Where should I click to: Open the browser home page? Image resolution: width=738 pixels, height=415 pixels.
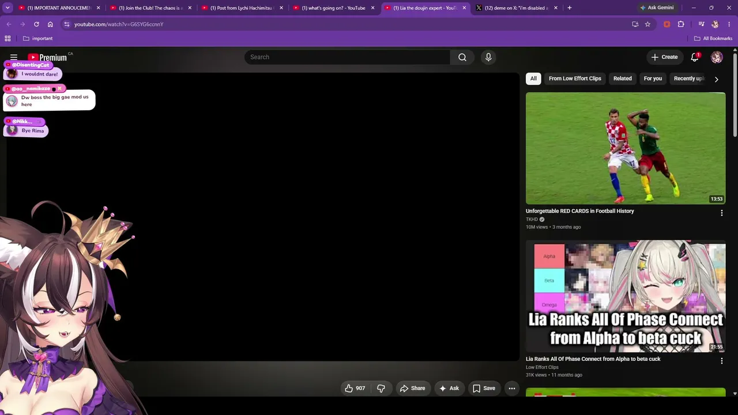pyautogui.click(x=50, y=24)
